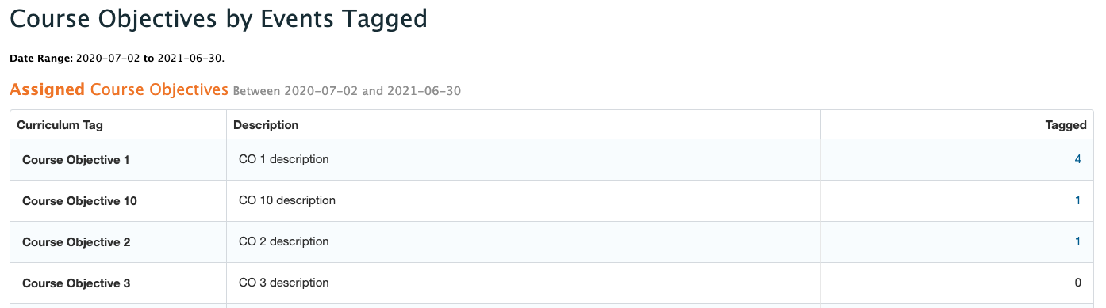Click the Course Objectives by Events Tagged title
This screenshot has height=308, width=1106.
tap(218, 19)
